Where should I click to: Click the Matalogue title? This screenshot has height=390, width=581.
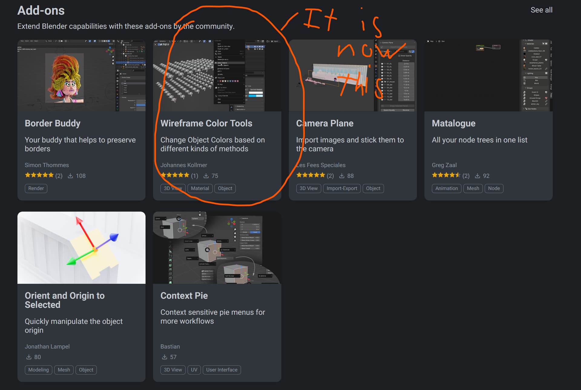(x=454, y=123)
